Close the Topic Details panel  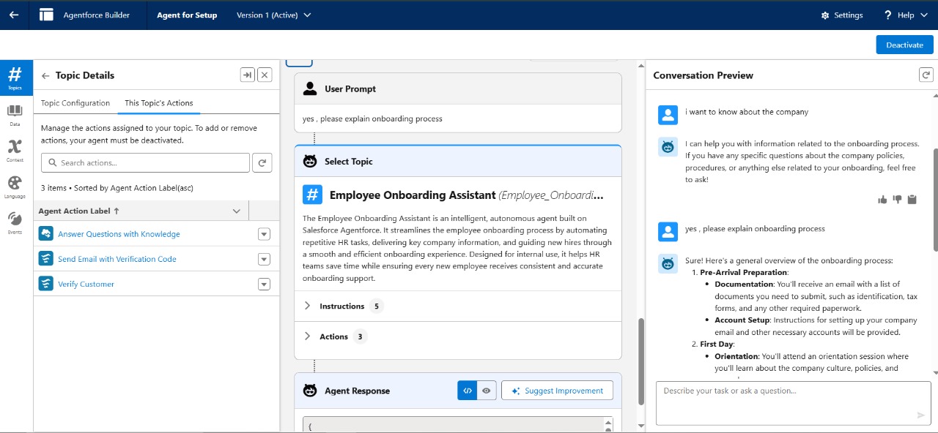(x=265, y=75)
